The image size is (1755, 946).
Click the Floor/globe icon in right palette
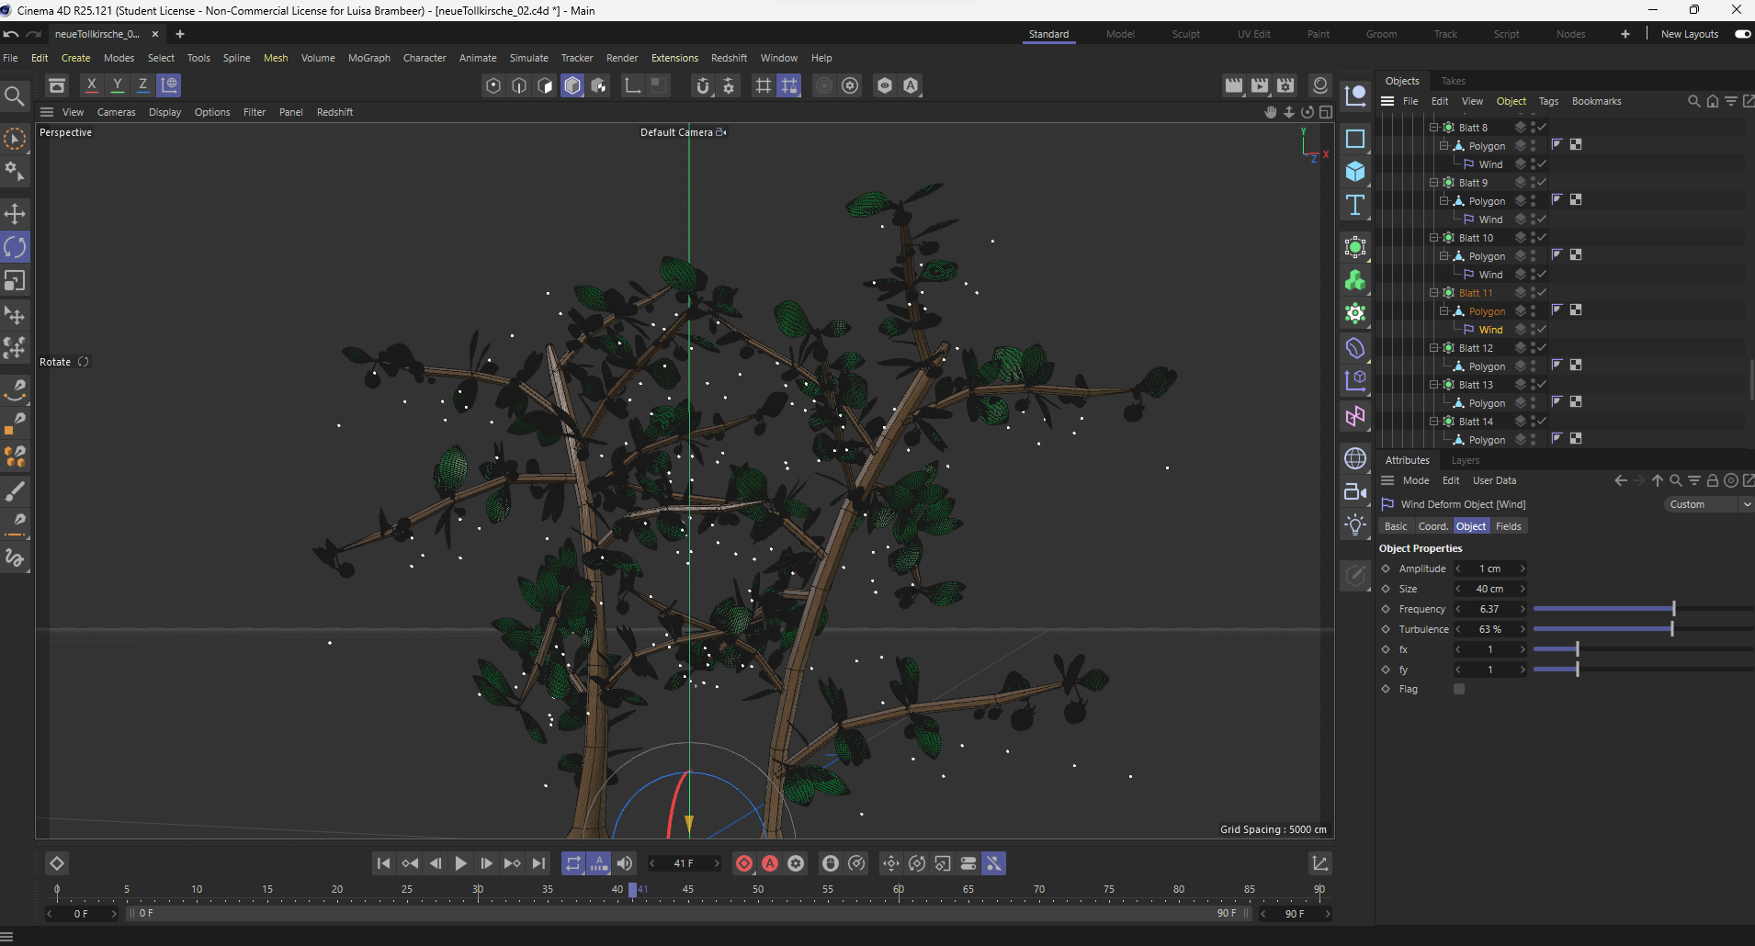click(x=1355, y=458)
